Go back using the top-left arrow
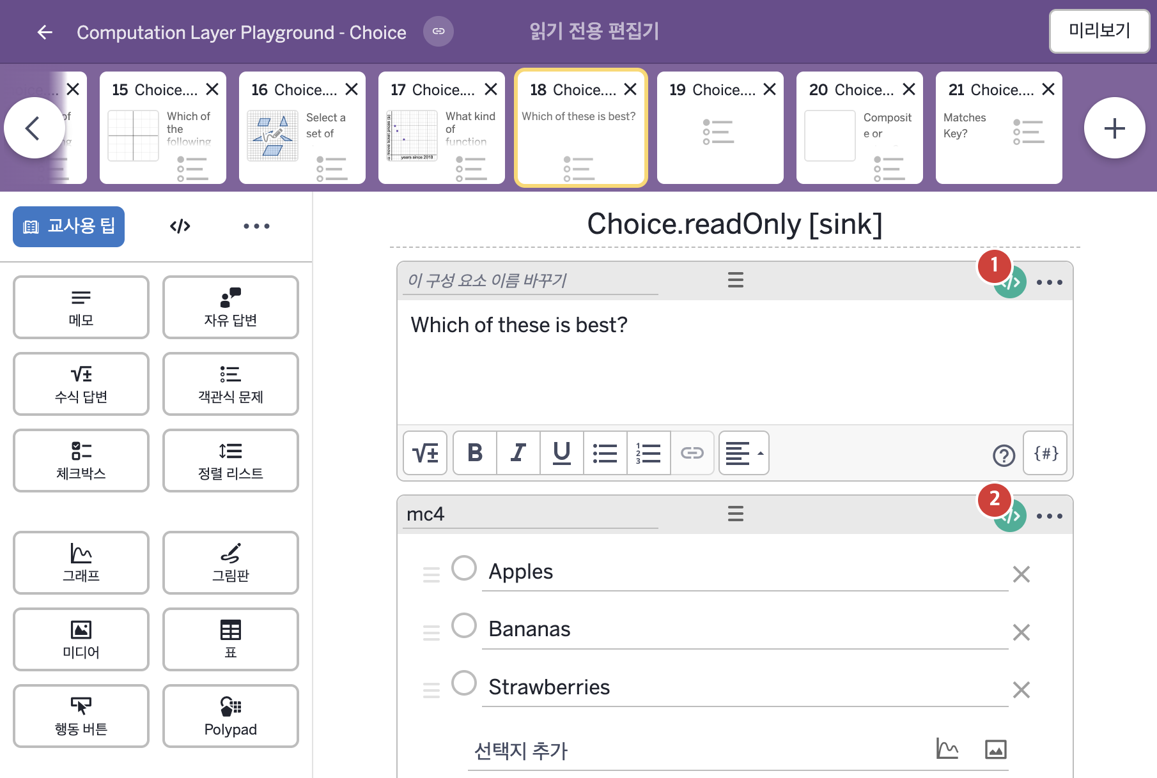 44,32
